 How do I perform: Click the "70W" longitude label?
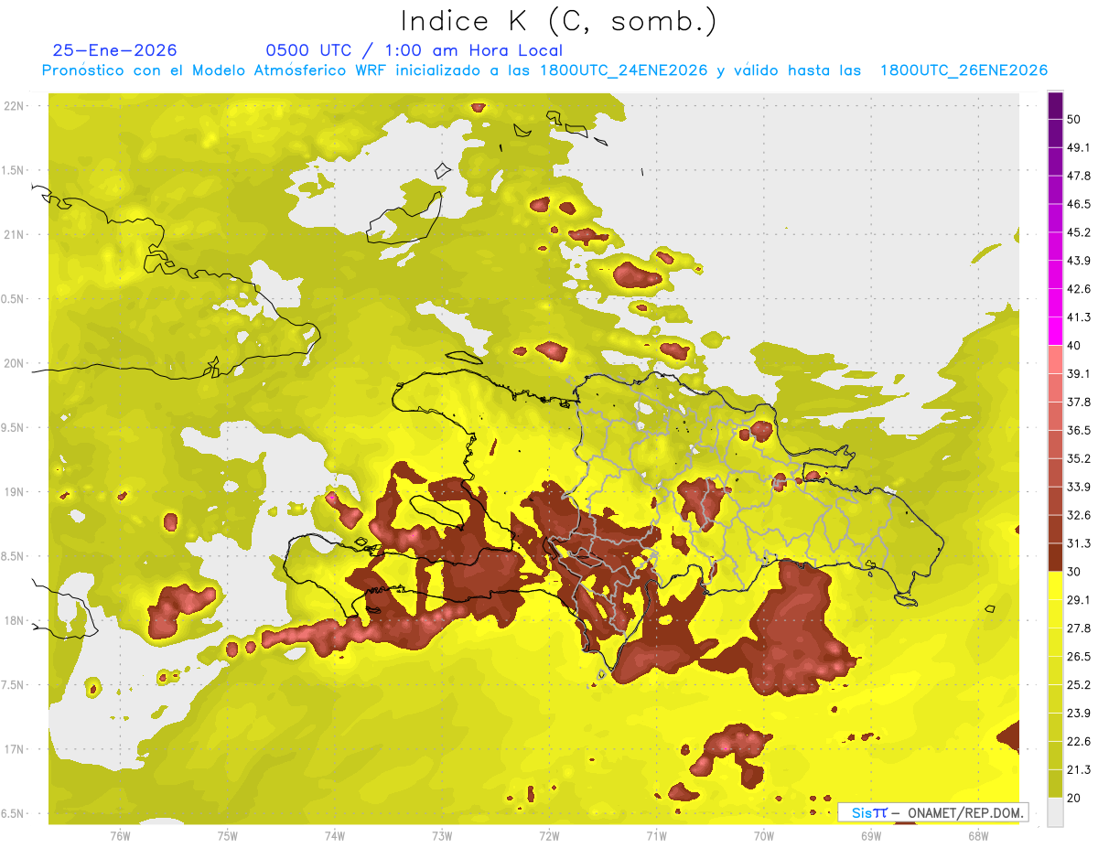(764, 835)
